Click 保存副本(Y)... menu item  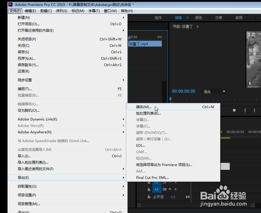click(67, 65)
